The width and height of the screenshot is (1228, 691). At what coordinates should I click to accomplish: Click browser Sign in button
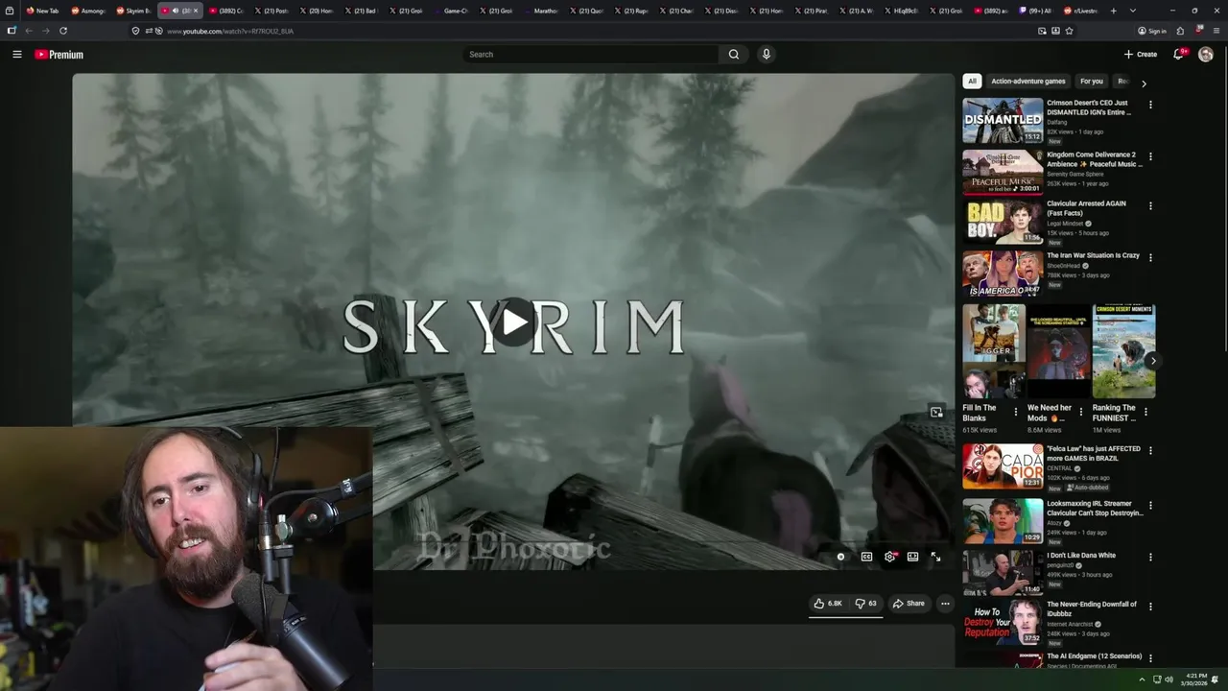point(1152,31)
